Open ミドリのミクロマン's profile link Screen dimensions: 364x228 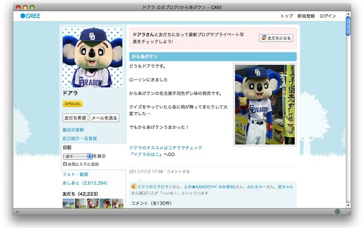155,187
